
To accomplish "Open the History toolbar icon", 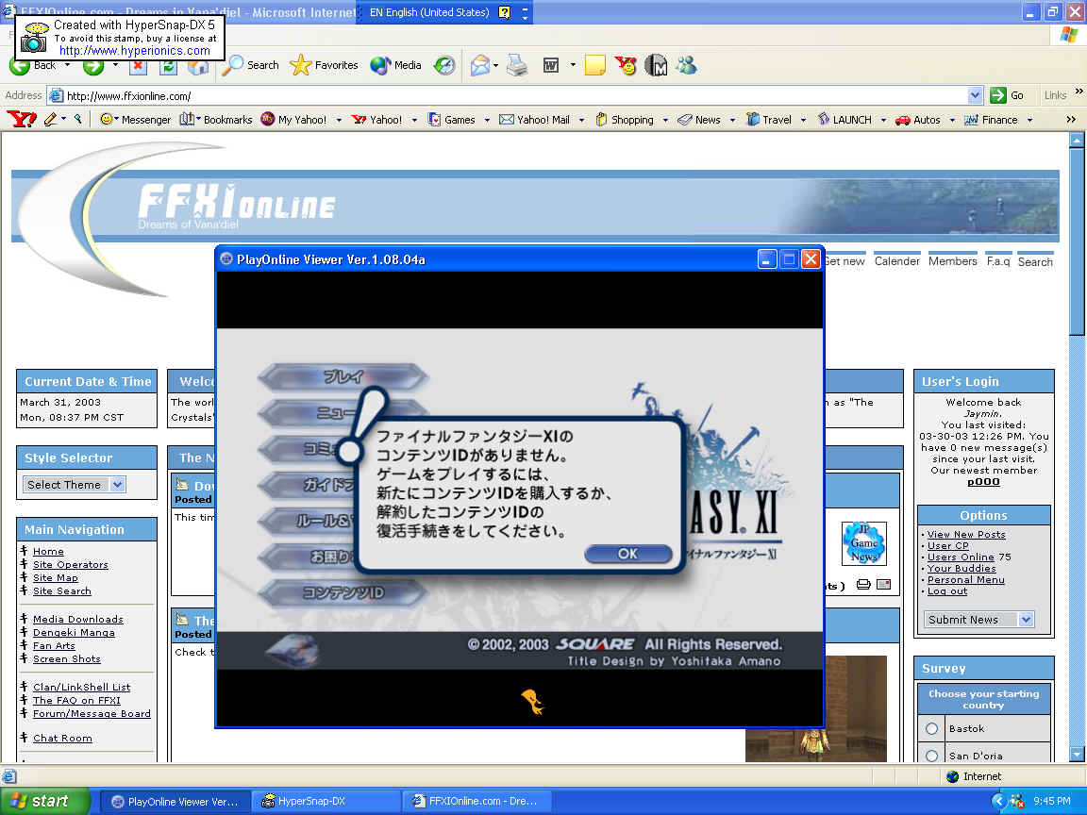I will [x=444, y=65].
